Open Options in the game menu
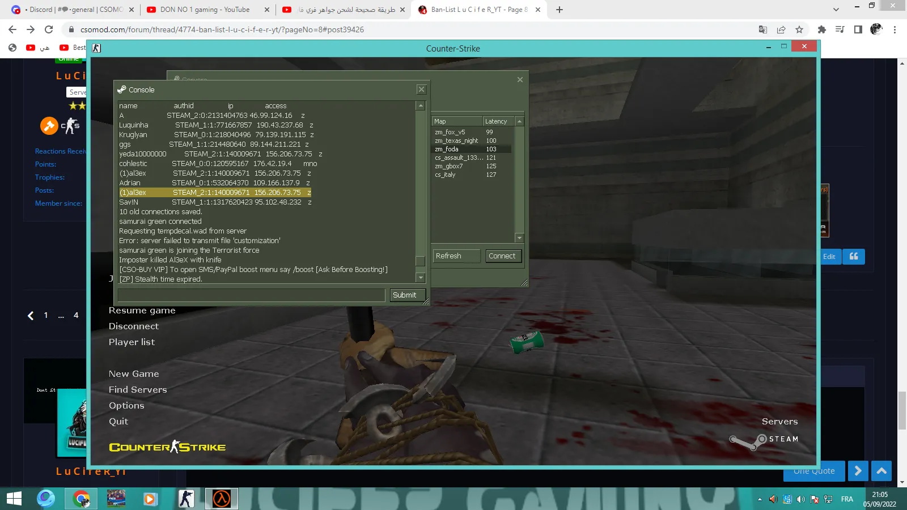This screenshot has width=907, height=510. pos(126,406)
